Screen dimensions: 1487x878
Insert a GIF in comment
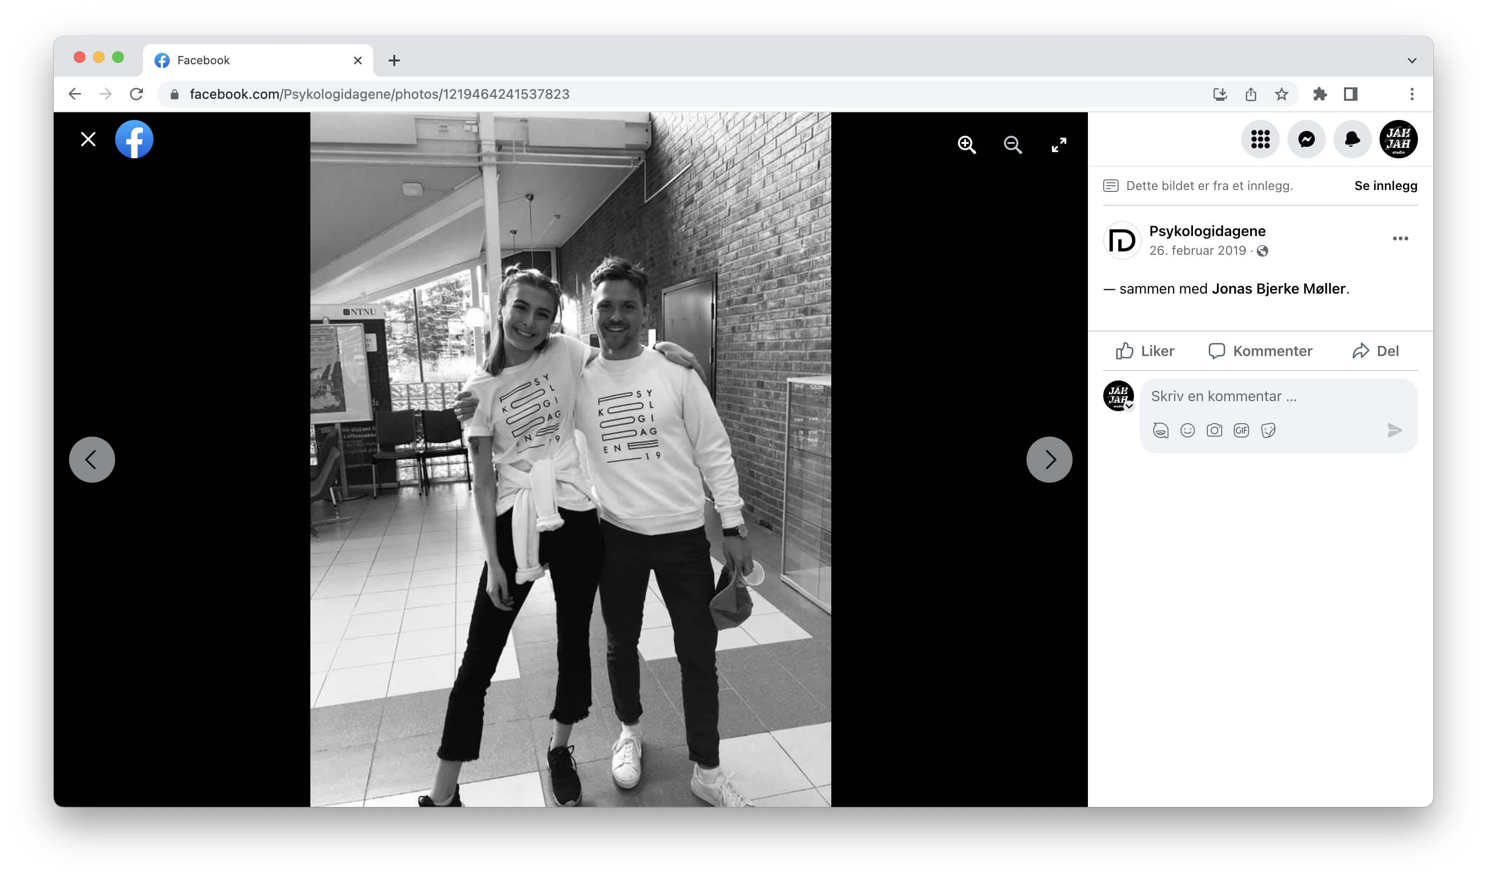(x=1241, y=430)
